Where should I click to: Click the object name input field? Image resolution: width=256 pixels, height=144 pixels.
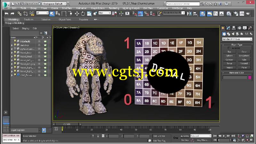235,77
